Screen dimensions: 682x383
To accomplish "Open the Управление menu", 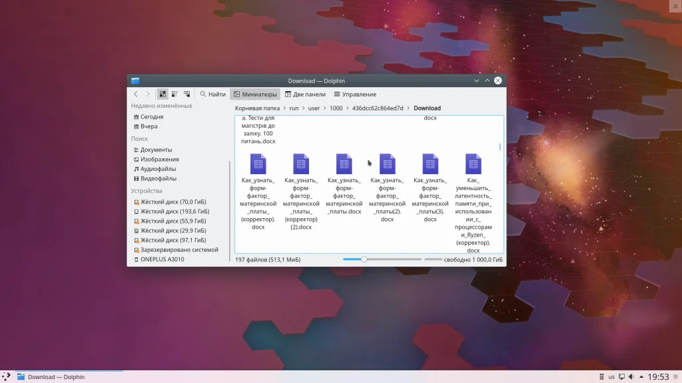I will (355, 94).
